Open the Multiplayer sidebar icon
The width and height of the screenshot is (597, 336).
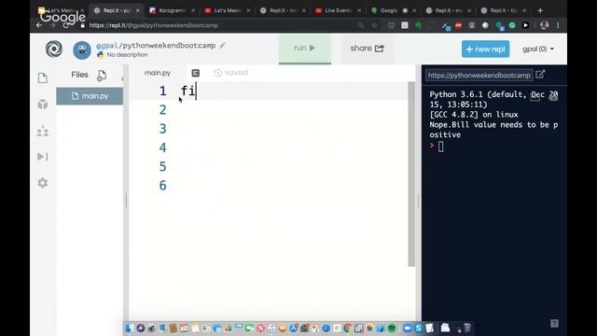pyautogui.click(x=43, y=131)
